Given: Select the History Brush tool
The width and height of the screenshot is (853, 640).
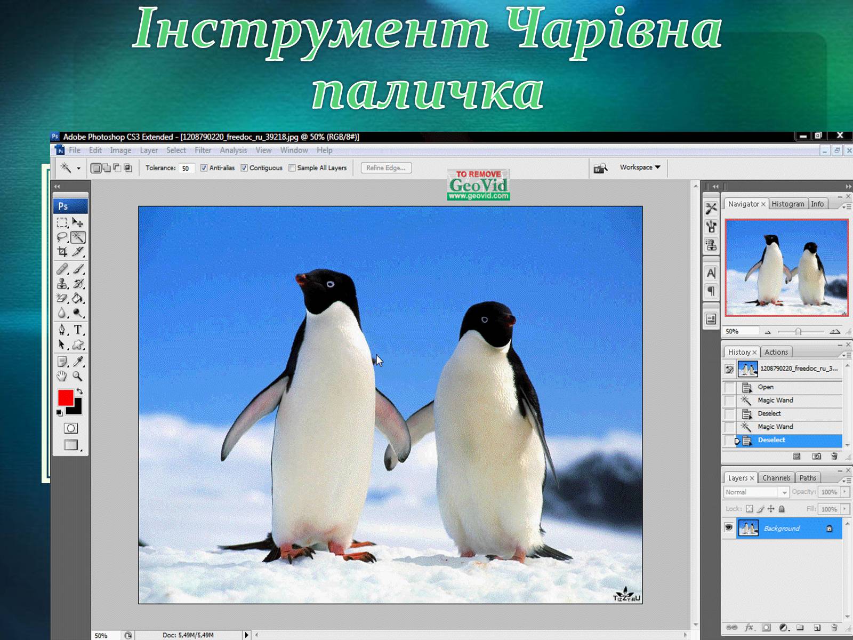Looking at the screenshot, I should (x=78, y=284).
